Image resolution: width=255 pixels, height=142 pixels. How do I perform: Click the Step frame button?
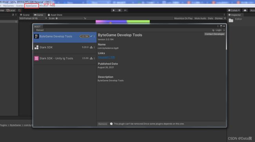pos(125,11)
